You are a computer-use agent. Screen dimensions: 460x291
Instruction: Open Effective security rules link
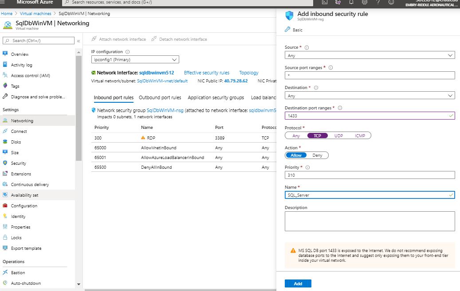pyautogui.click(x=207, y=73)
